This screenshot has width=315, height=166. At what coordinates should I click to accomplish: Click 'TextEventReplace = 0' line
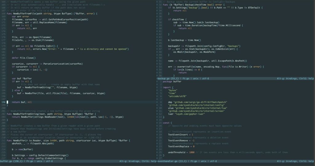181,147
